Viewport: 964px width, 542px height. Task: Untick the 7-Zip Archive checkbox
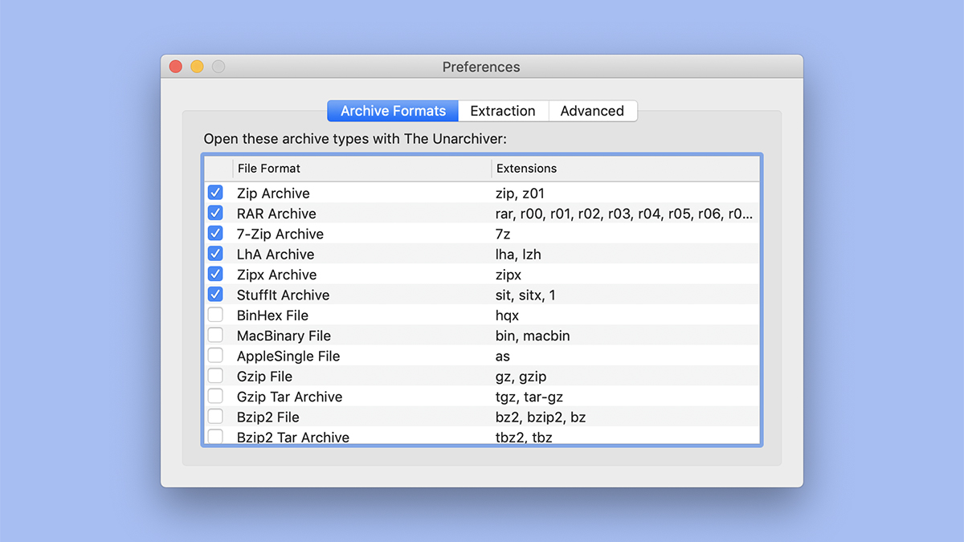[x=215, y=234]
